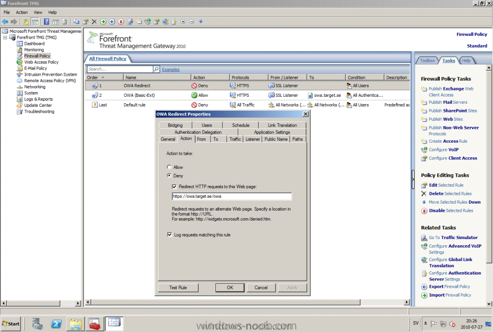The image size is (493, 332).
Task: Select the Deny radio button
Action: (169, 176)
